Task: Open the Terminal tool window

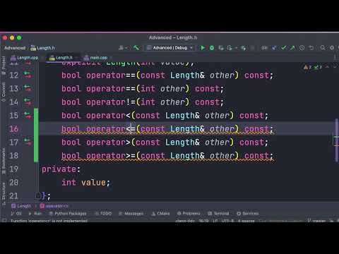Action: (x=219, y=214)
